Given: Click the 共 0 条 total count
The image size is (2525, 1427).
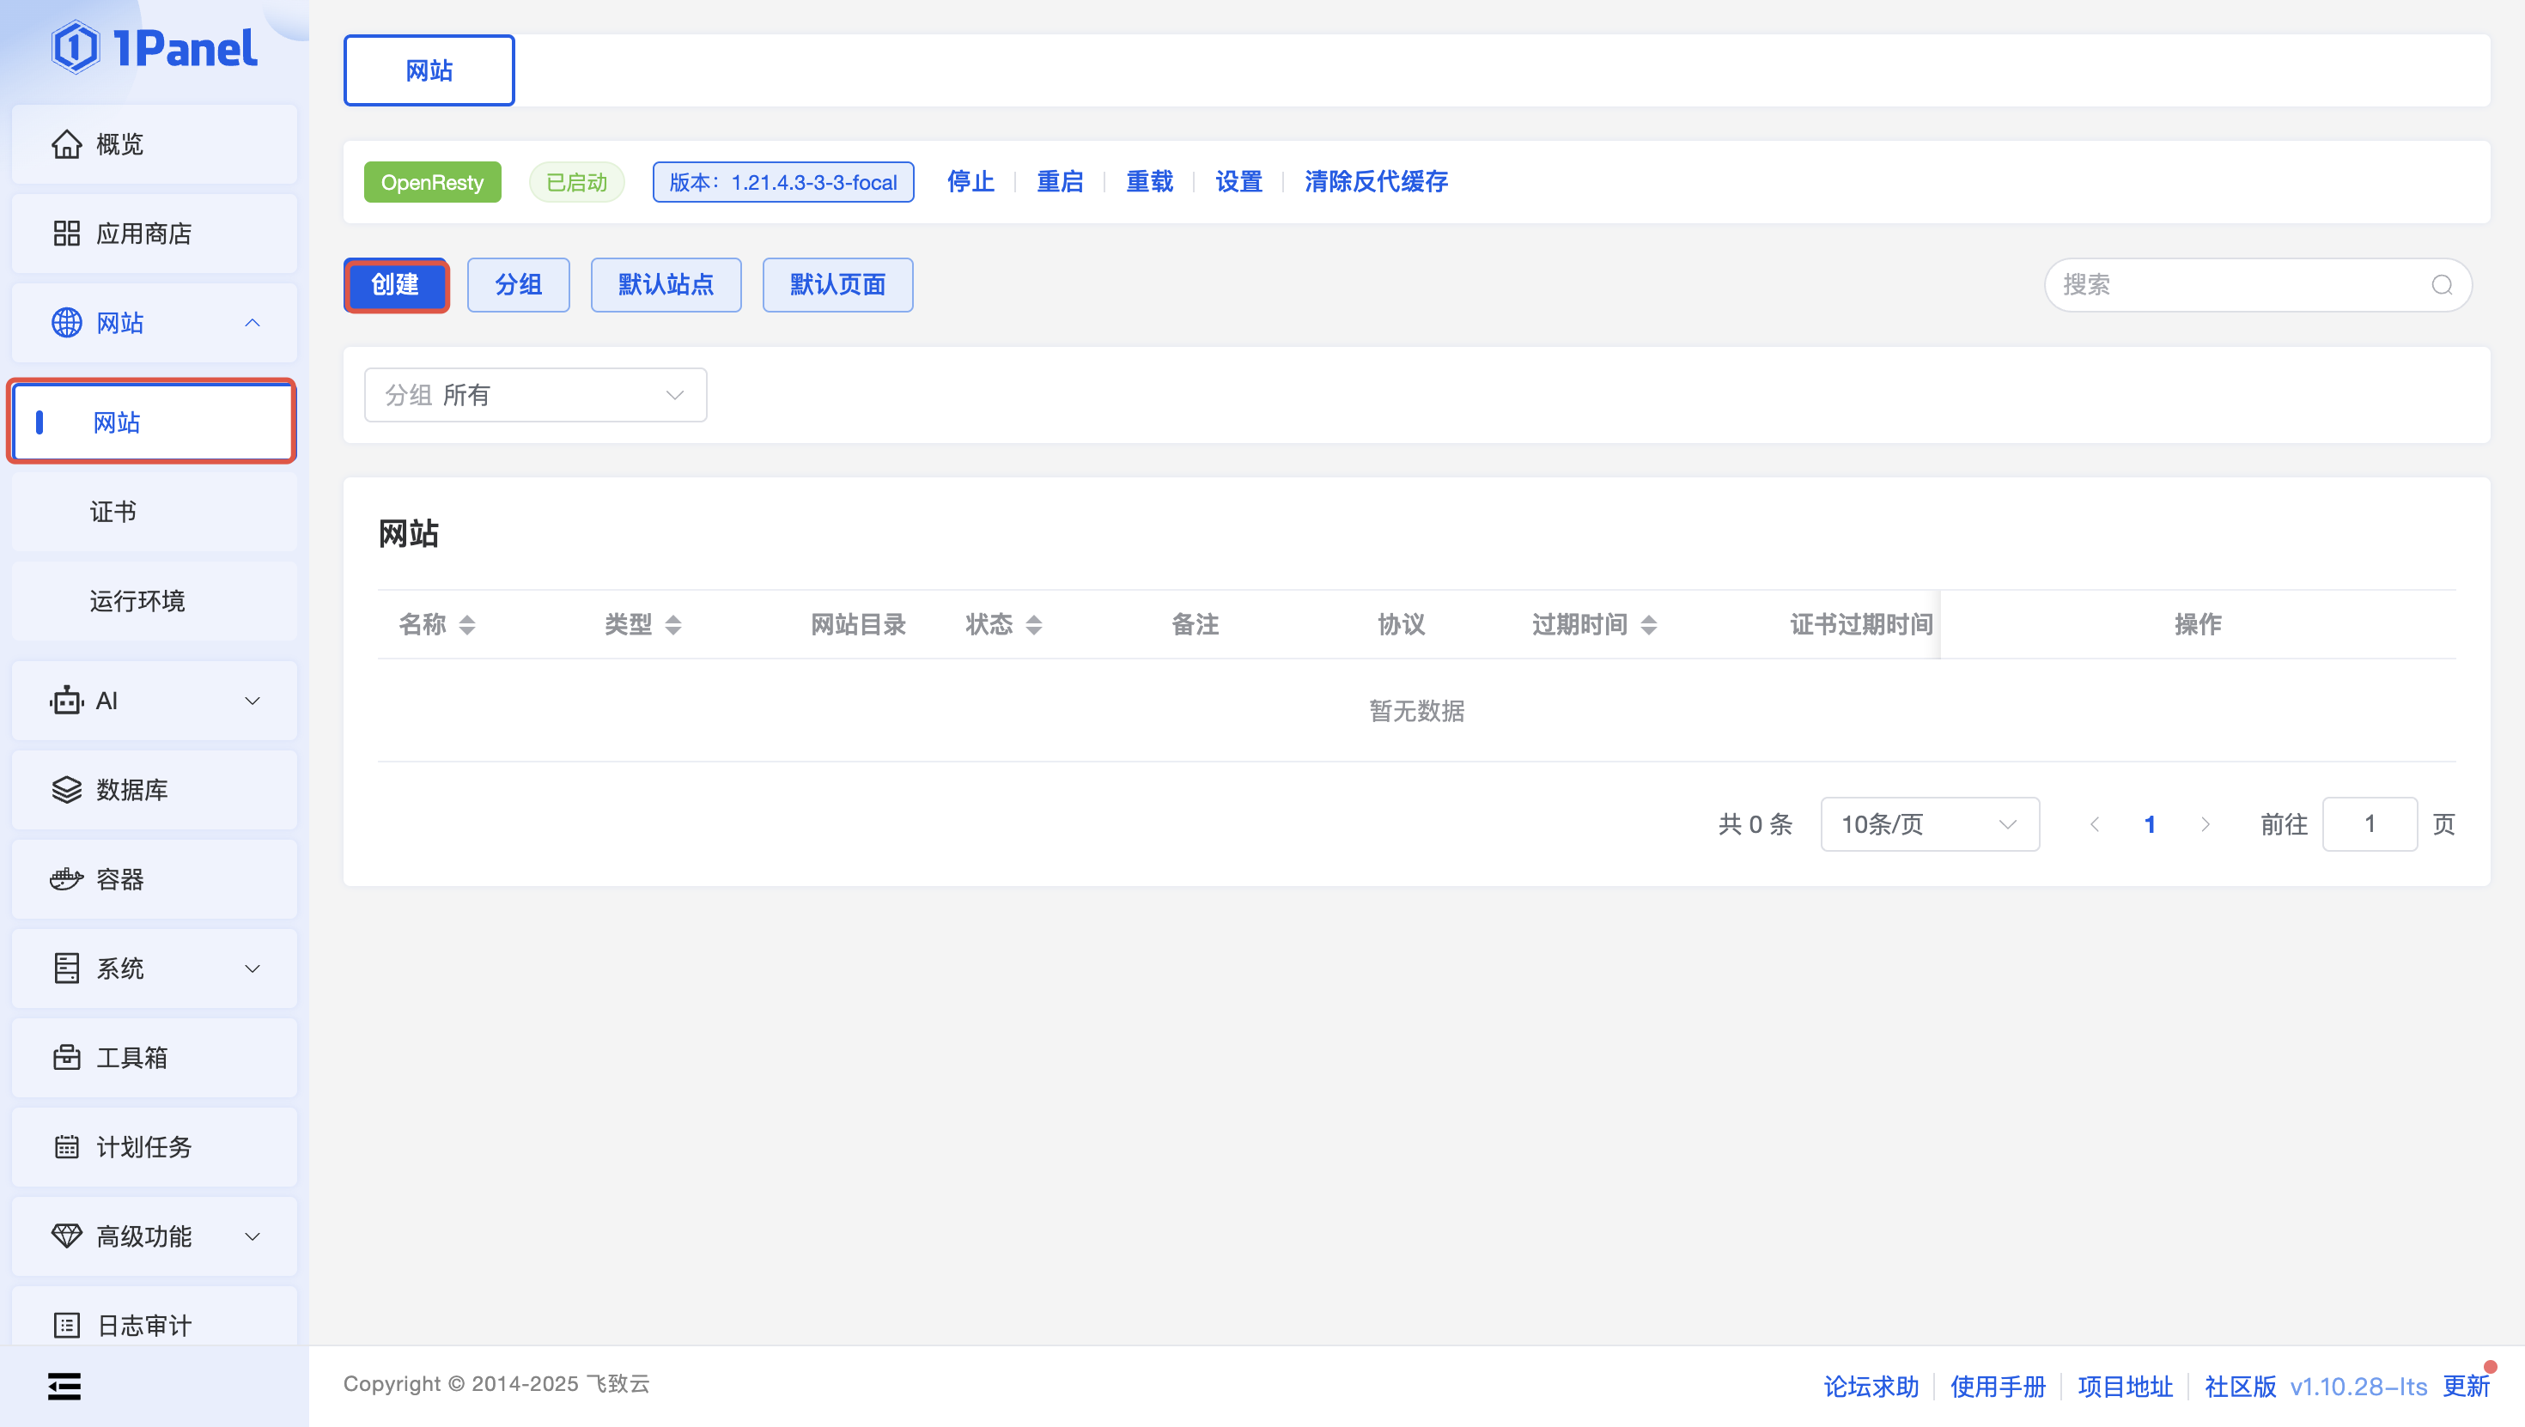Looking at the screenshot, I should (x=1755, y=824).
